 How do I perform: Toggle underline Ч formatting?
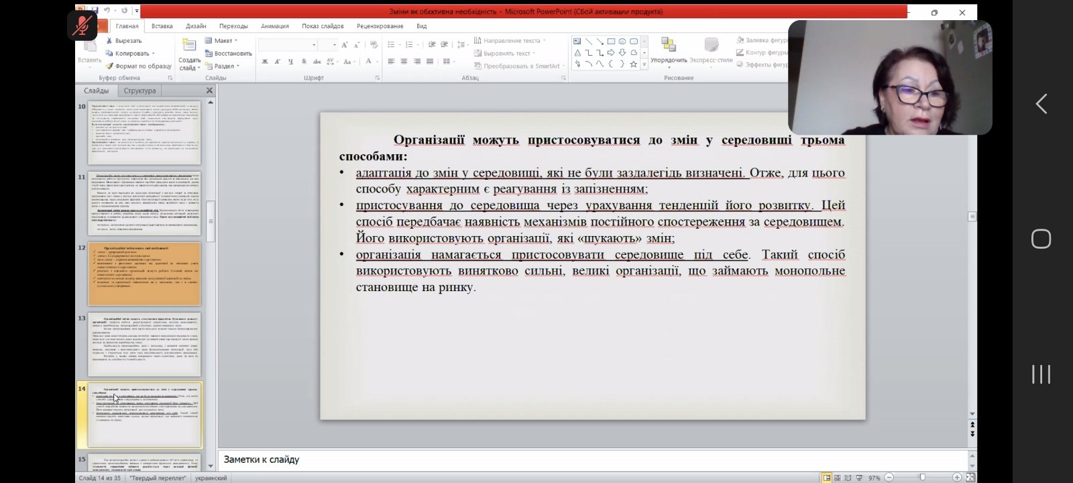click(290, 62)
